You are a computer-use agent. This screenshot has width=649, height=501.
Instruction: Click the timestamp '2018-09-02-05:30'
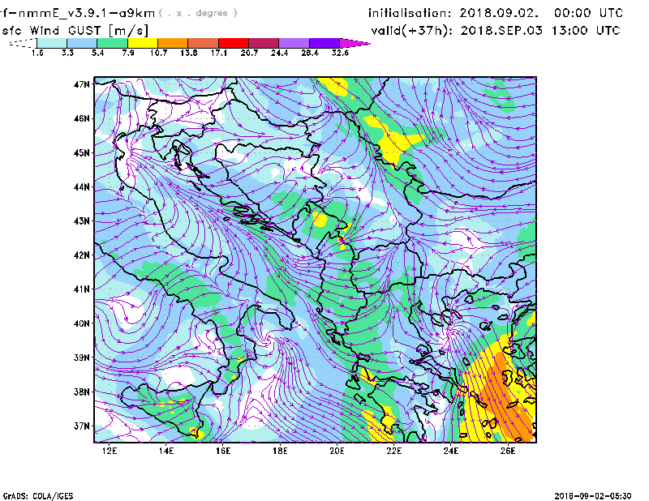point(593,496)
